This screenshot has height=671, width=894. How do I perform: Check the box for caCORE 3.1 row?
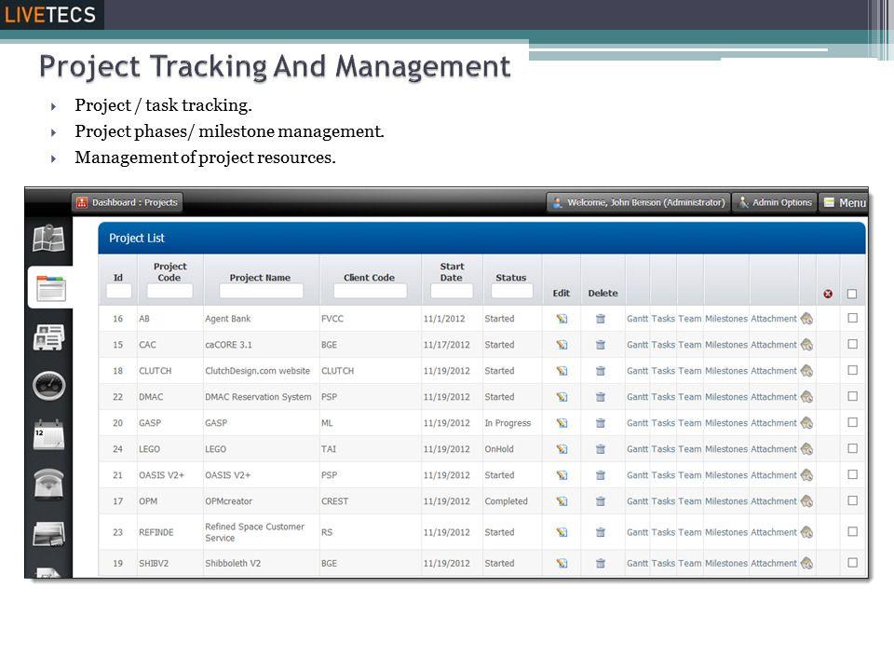(x=852, y=344)
